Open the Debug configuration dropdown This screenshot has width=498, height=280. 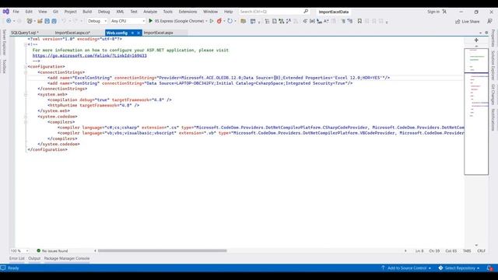click(97, 21)
